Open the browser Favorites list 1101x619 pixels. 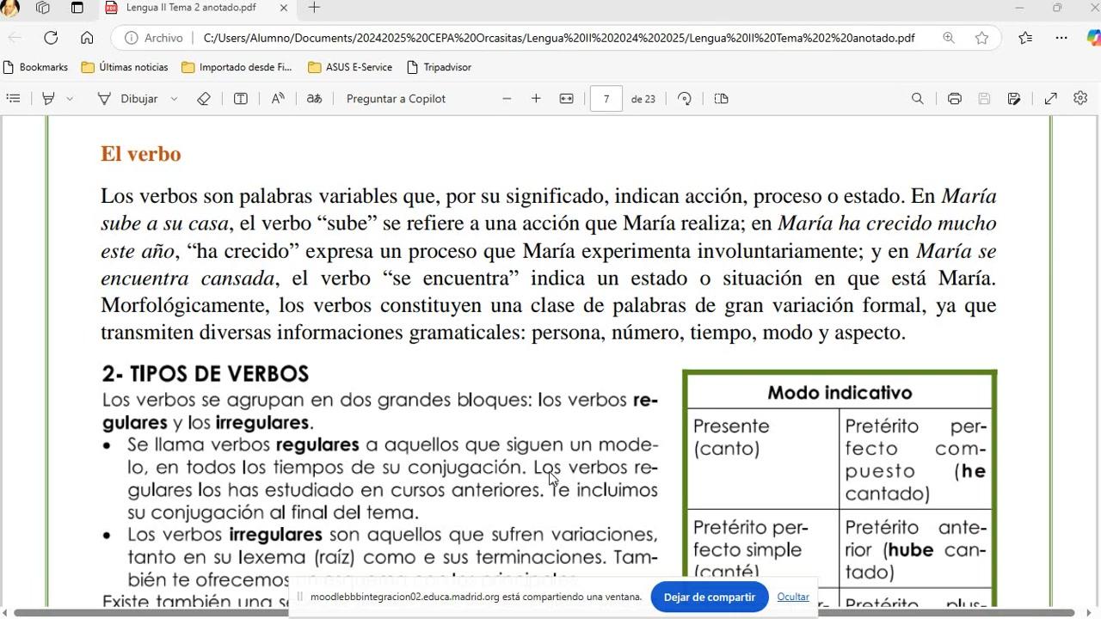coord(1025,38)
